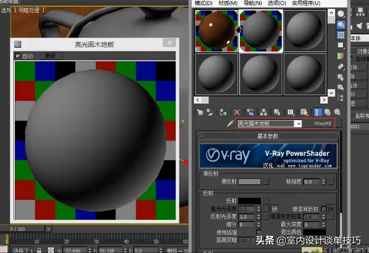Click the material name input field
Screen dimensions: 369x253
(x=266, y=124)
